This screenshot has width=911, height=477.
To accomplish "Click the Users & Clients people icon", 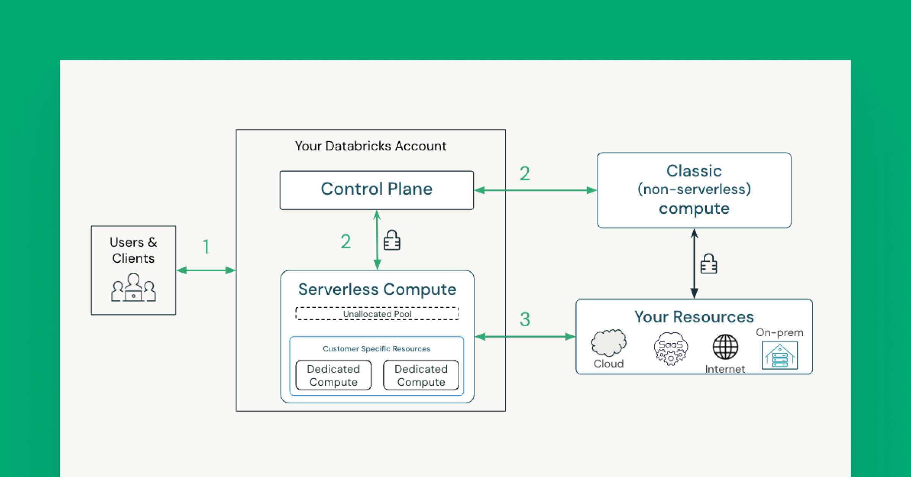I will [x=133, y=287].
